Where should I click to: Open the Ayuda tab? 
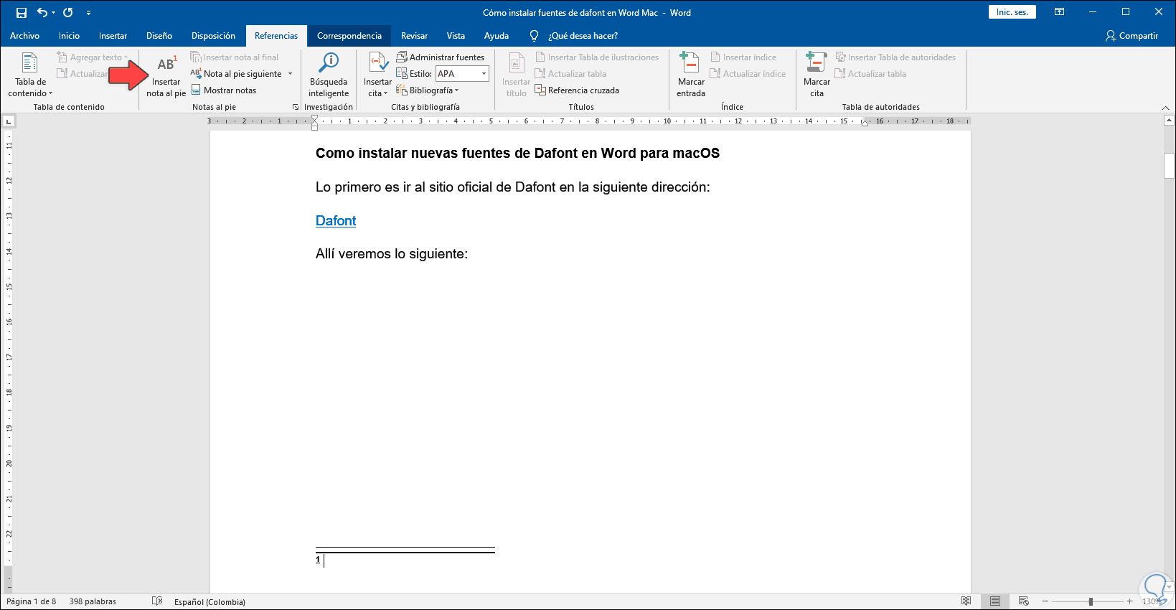(497, 36)
